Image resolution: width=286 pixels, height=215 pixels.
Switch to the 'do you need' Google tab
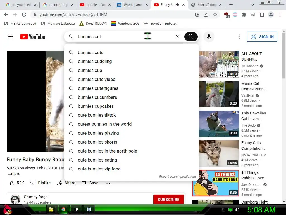(x=21, y=5)
